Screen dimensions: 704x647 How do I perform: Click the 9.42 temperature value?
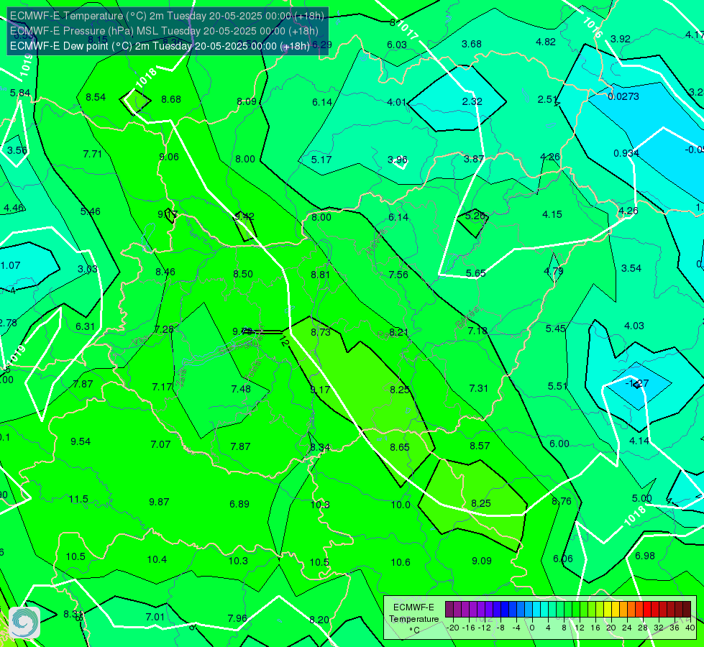244,216
